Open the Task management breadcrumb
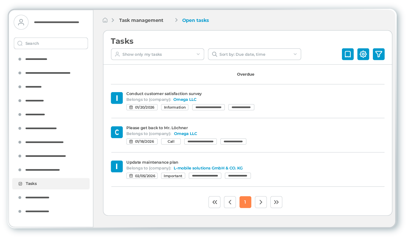Viewport: 408px width, 239px height. click(141, 20)
